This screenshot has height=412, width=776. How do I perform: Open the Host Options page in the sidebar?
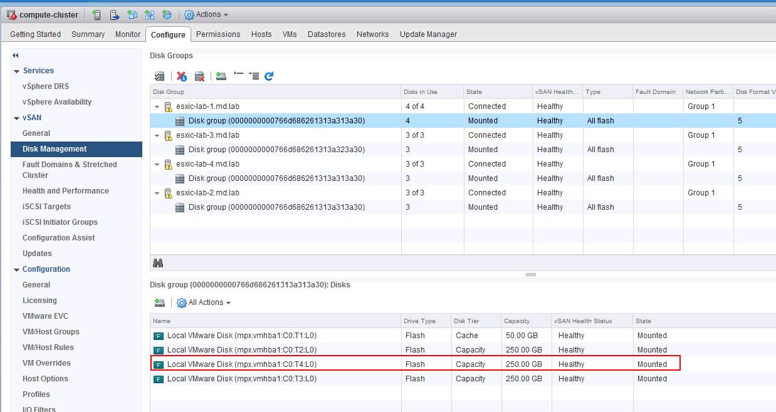click(45, 379)
